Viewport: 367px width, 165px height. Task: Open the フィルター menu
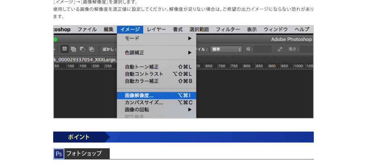[228, 29]
